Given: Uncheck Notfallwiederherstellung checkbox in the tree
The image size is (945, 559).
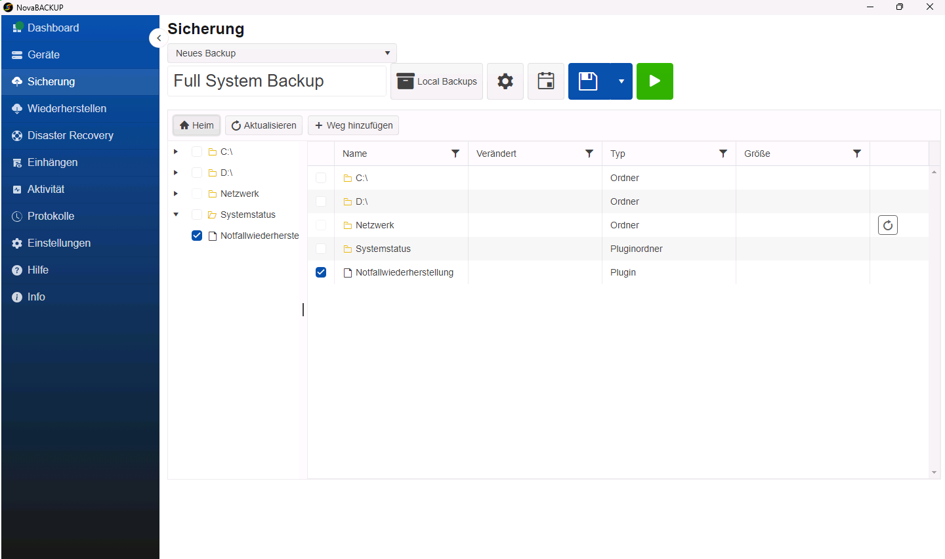Looking at the screenshot, I should coord(197,236).
